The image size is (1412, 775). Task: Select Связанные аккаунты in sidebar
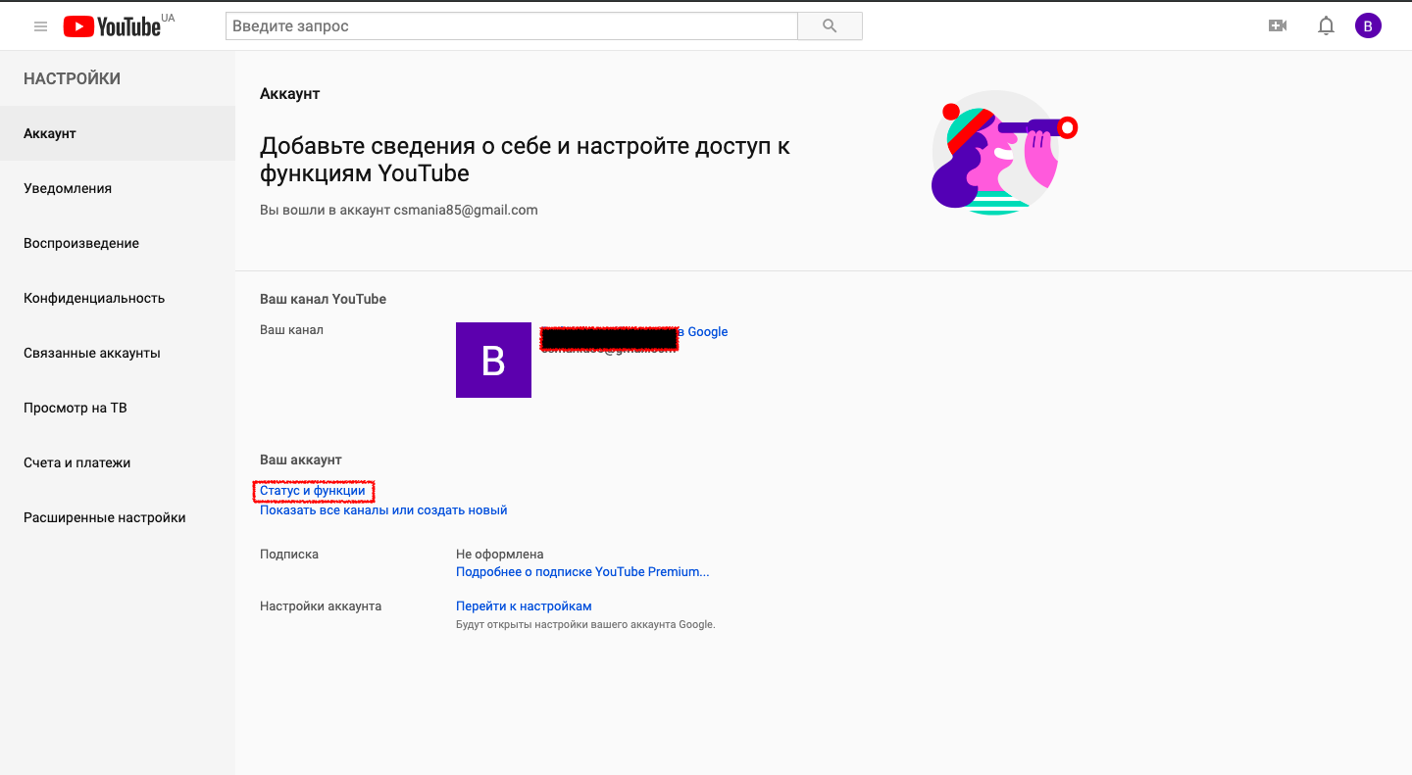pyautogui.click(x=92, y=353)
